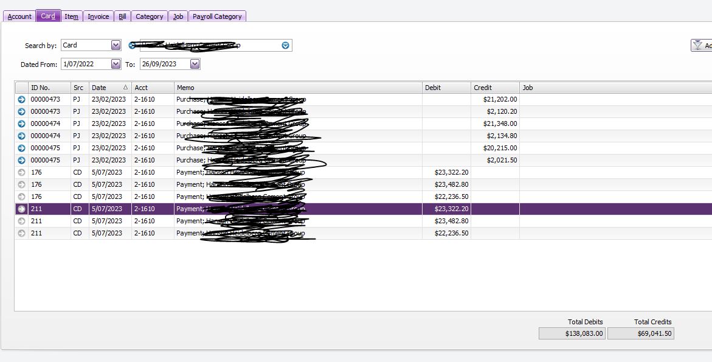Open transaction arrow for $2,021.50 credit row
This screenshot has height=362, width=712.
pos(21,161)
